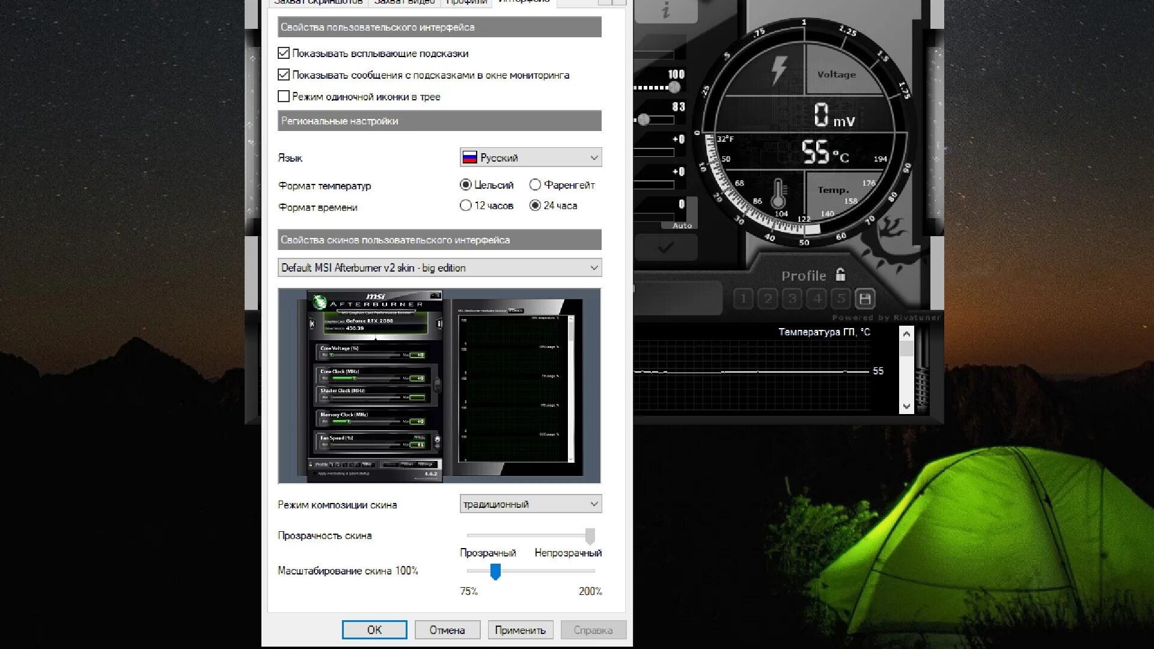Click the monitoring graph scroll down arrow
Image resolution: width=1154 pixels, height=649 pixels.
pos(906,406)
